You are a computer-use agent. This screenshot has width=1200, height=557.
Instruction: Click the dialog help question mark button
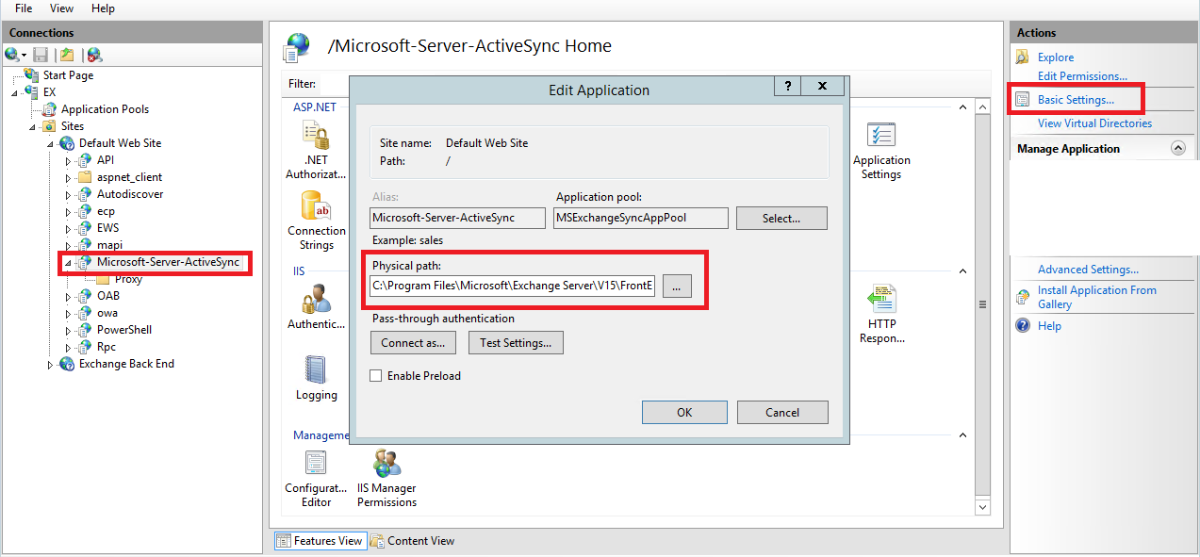(x=787, y=86)
